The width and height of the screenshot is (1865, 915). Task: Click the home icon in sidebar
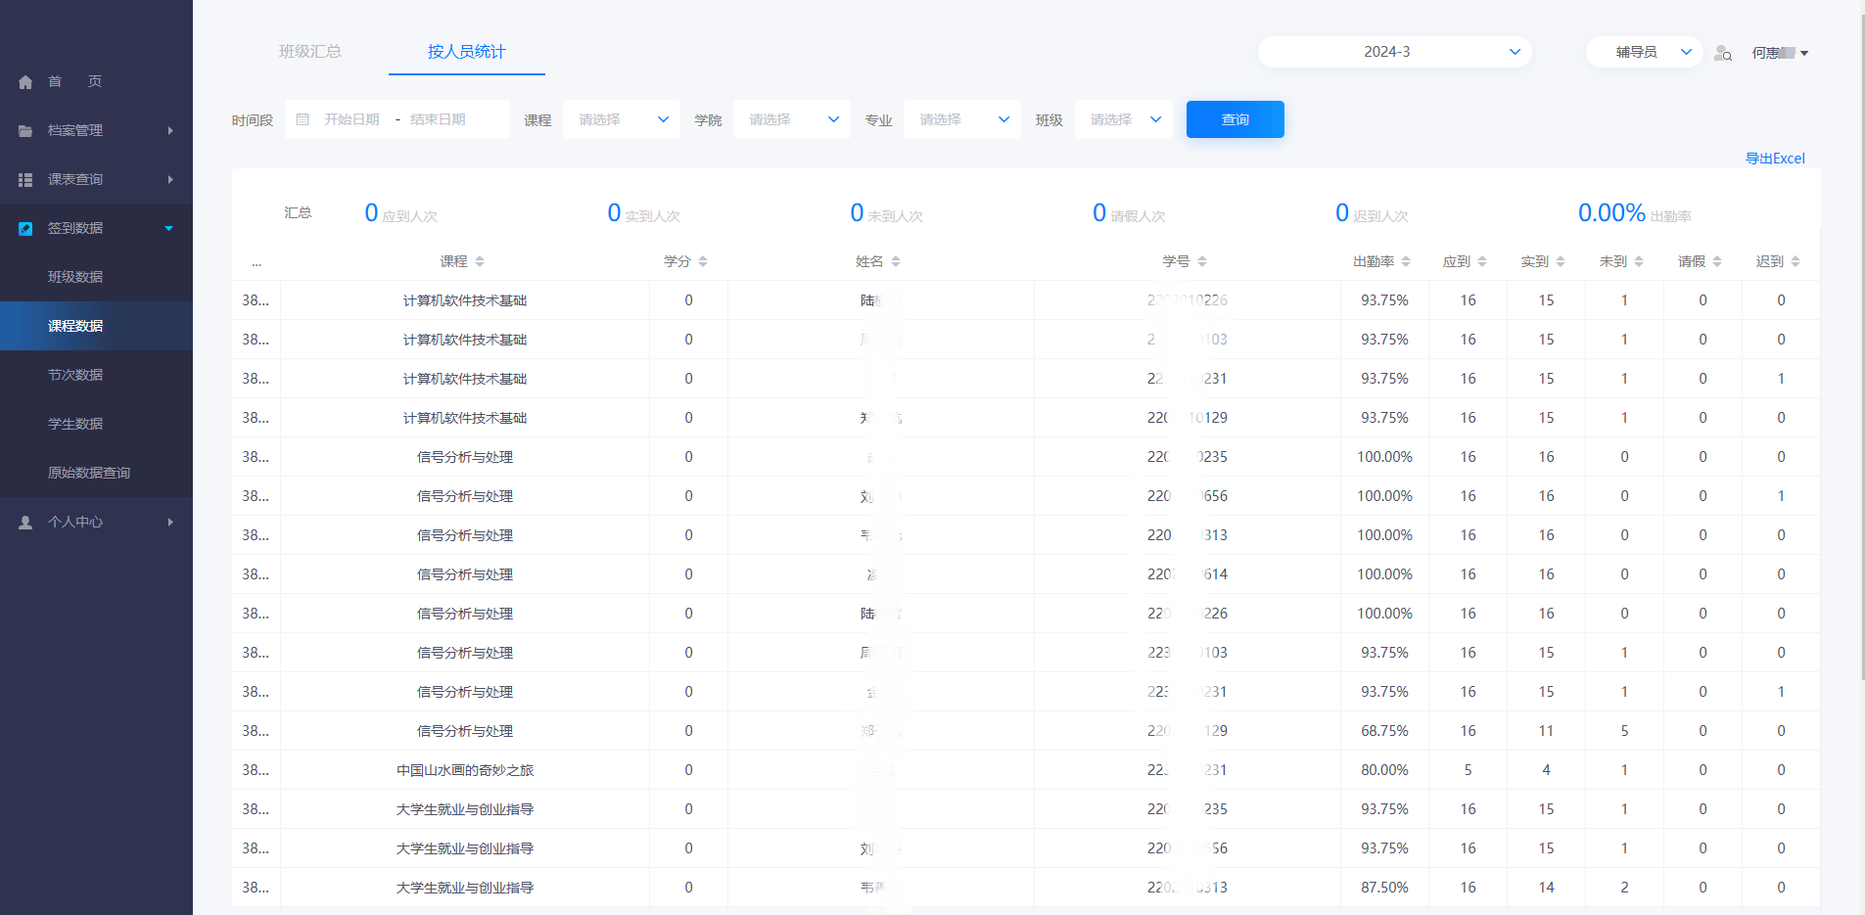pos(25,82)
